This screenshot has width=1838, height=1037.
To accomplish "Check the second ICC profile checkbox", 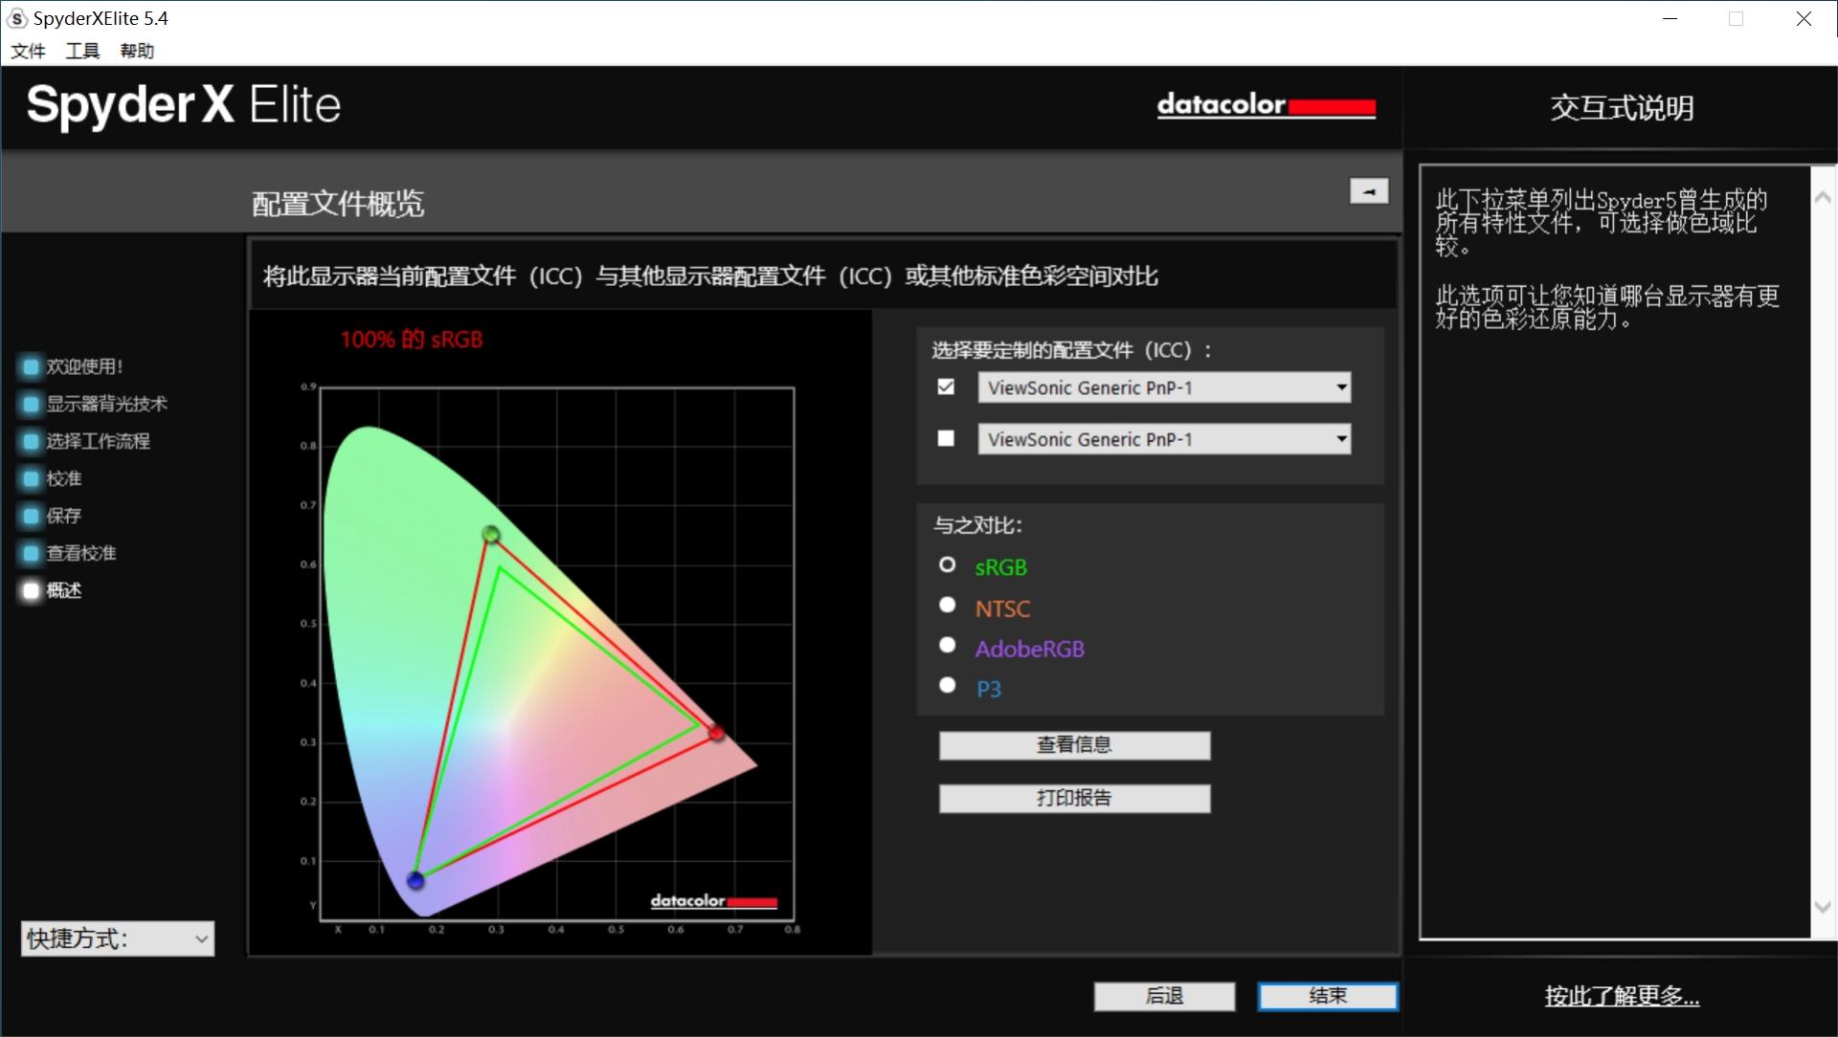I will 947,438.
